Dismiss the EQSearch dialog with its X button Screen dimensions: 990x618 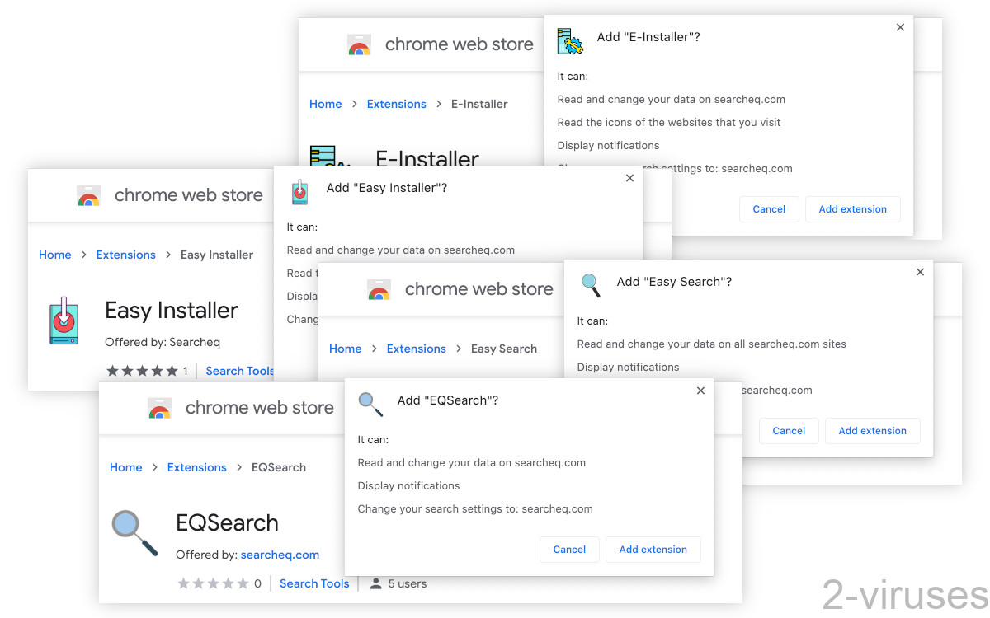point(700,391)
